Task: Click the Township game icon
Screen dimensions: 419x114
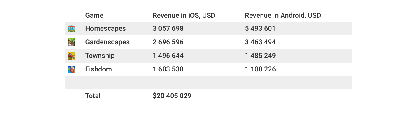Action: point(72,56)
